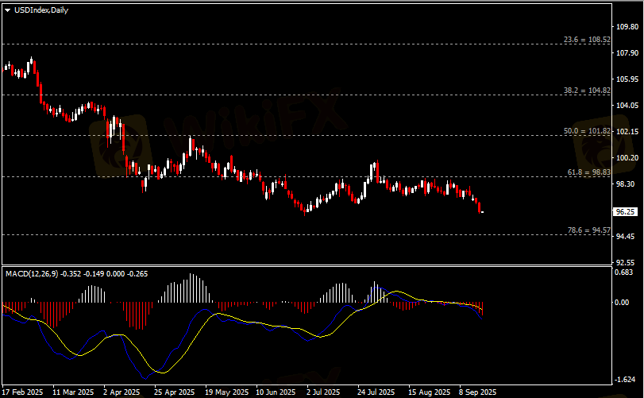Click the 8 Sep 2025 date label

click(x=478, y=392)
